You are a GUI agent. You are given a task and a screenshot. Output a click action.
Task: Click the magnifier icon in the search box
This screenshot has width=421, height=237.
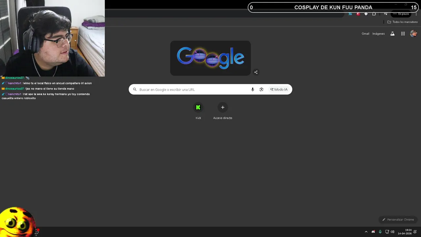click(x=135, y=90)
